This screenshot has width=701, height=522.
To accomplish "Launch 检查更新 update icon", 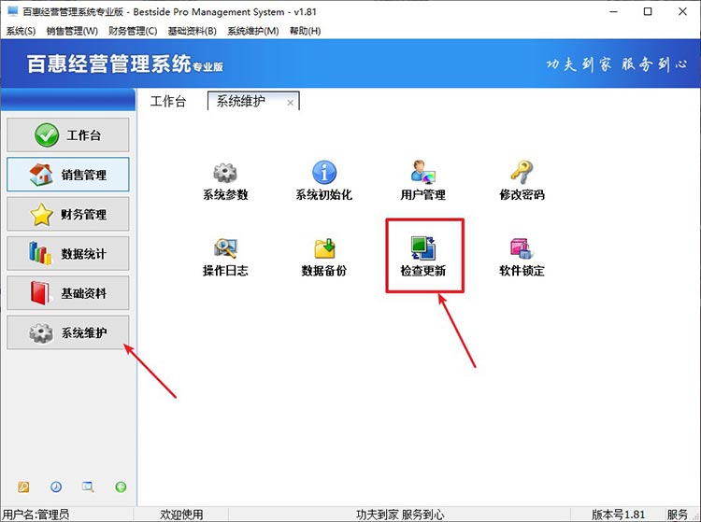I will click(422, 248).
